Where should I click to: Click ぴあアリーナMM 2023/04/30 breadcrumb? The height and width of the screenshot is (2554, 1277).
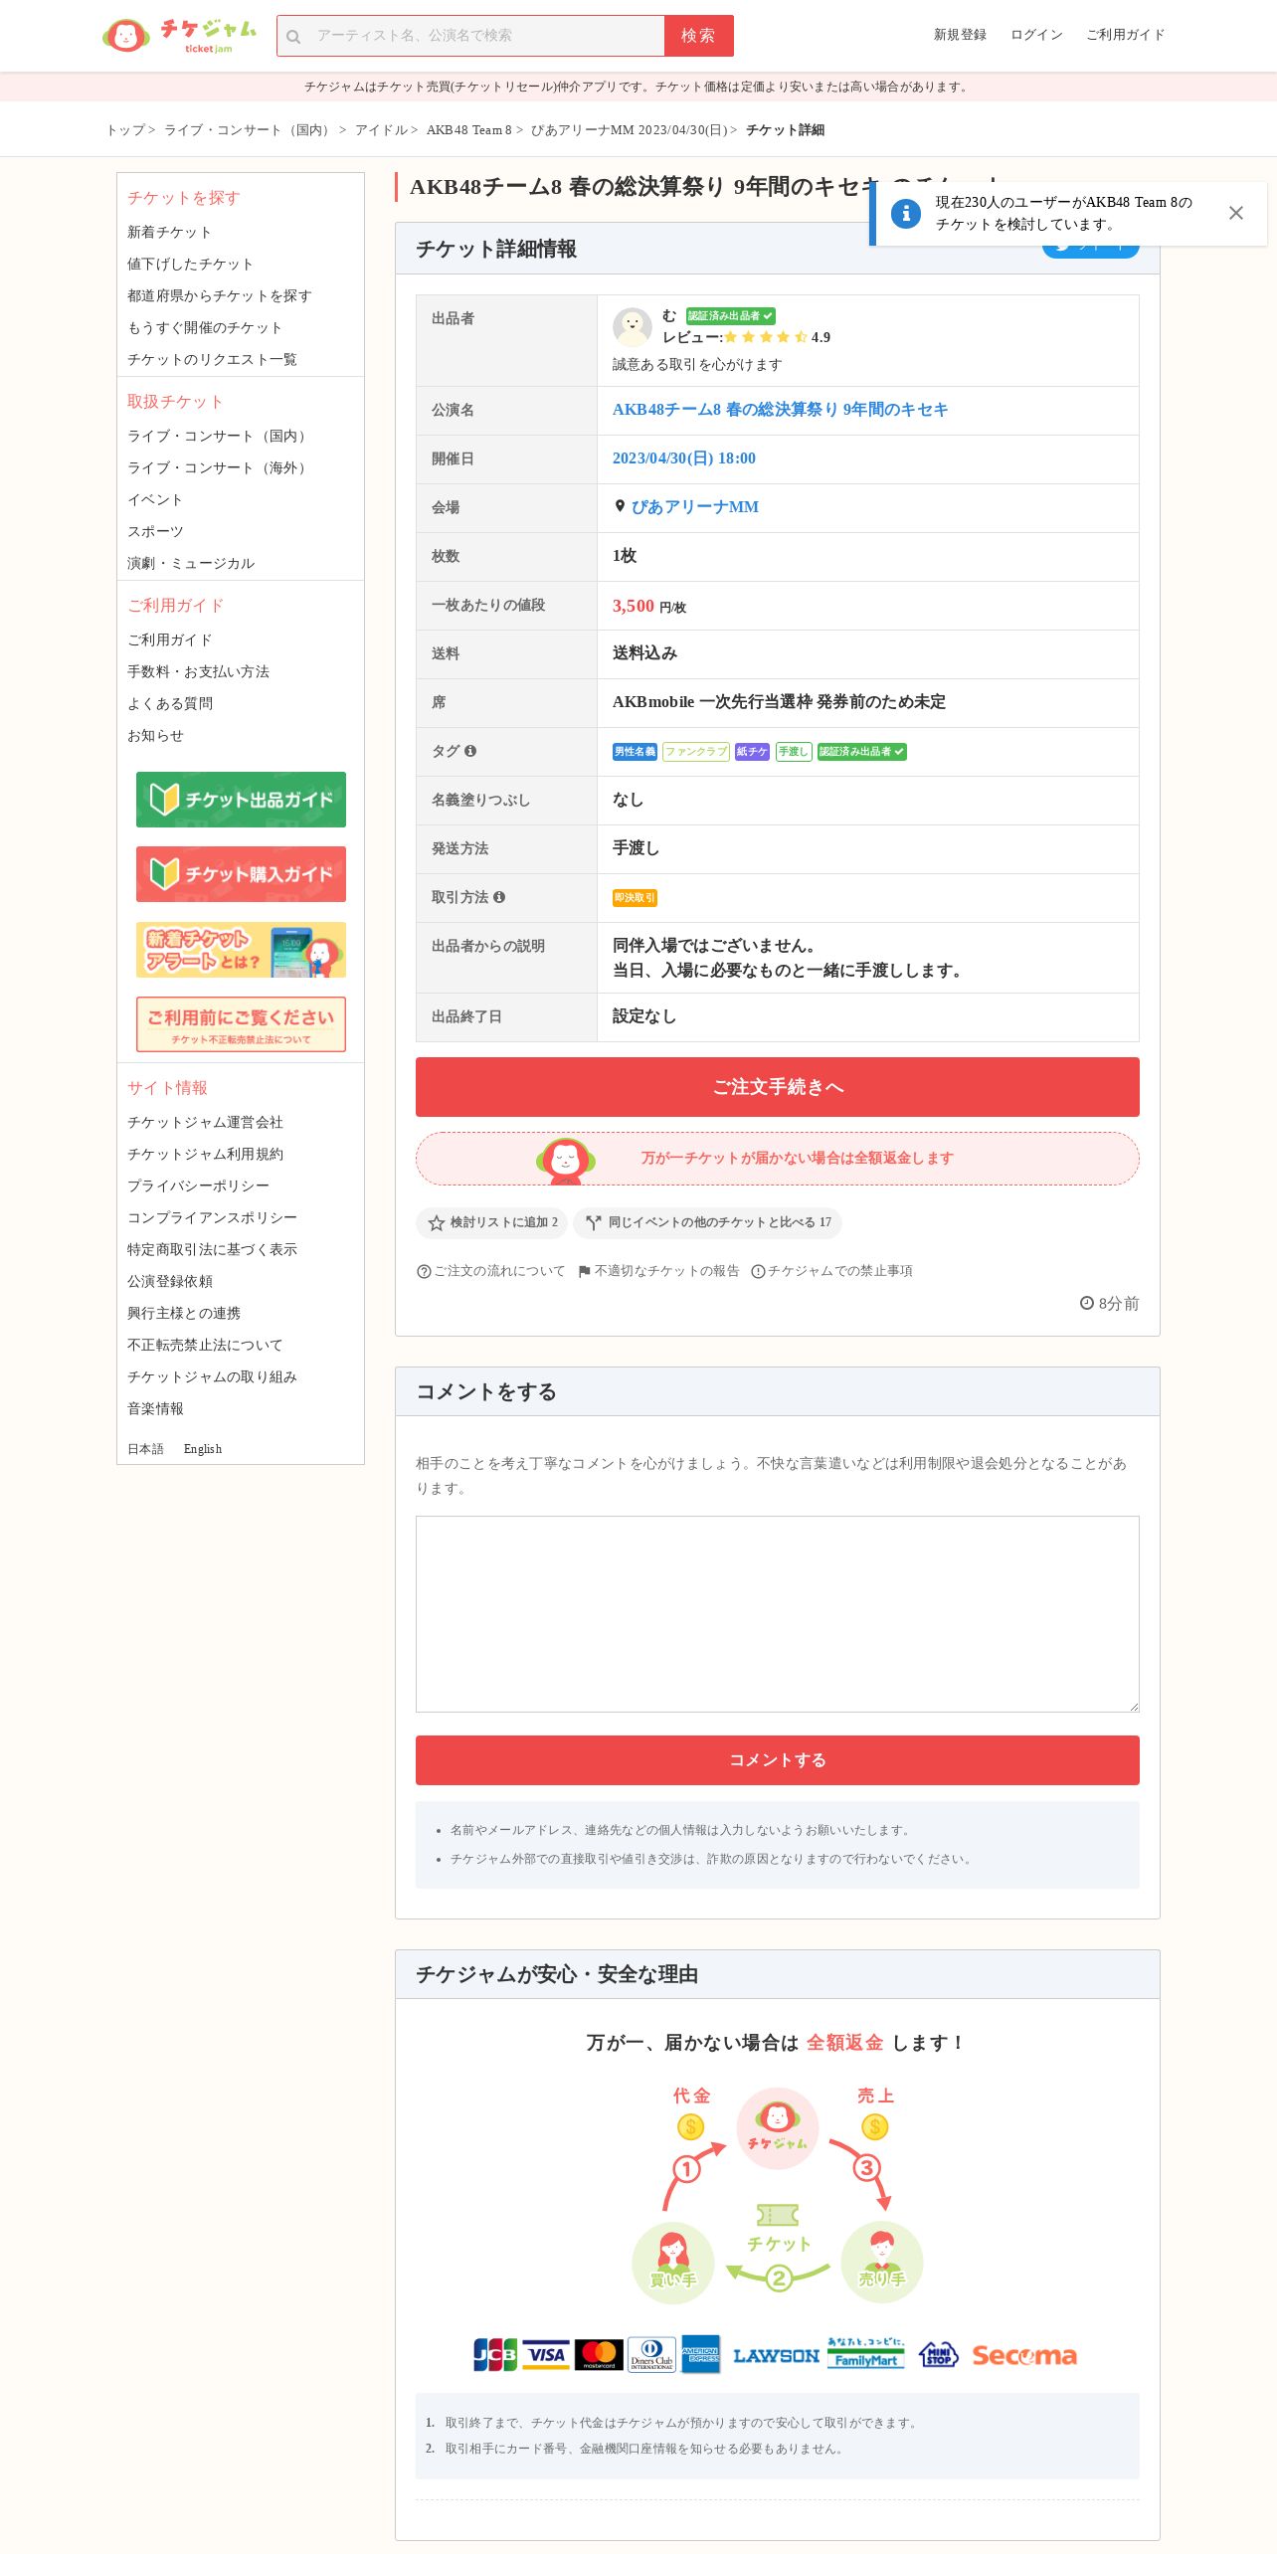629,130
